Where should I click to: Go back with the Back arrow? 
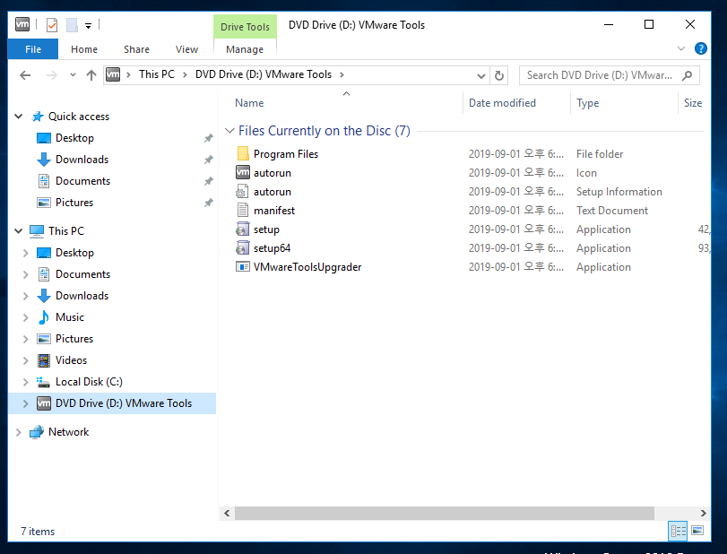(25, 75)
